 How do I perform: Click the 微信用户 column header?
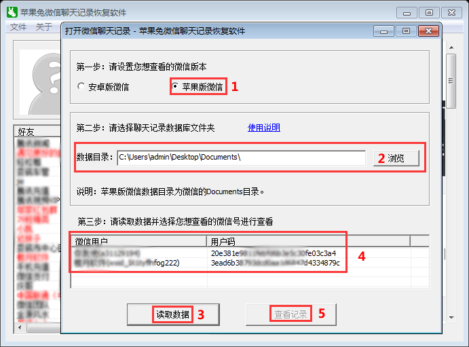pyautogui.click(x=139, y=241)
